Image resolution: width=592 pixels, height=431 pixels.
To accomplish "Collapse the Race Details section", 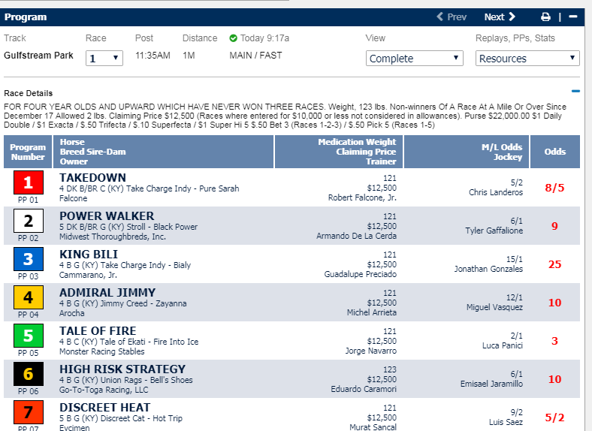I will click(575, 92).
